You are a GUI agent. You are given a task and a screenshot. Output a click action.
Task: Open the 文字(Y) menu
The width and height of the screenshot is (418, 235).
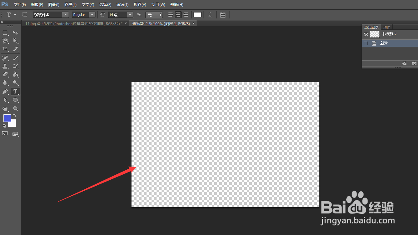click(x=88, y=5)
